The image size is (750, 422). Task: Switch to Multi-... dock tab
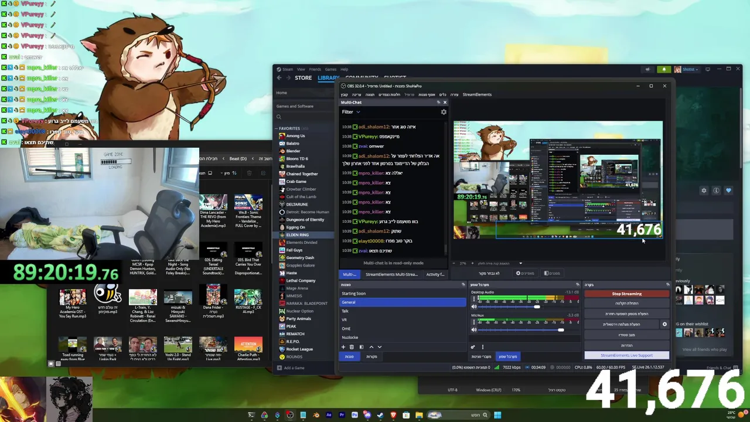pyautogui.click(x=349, y=274)
